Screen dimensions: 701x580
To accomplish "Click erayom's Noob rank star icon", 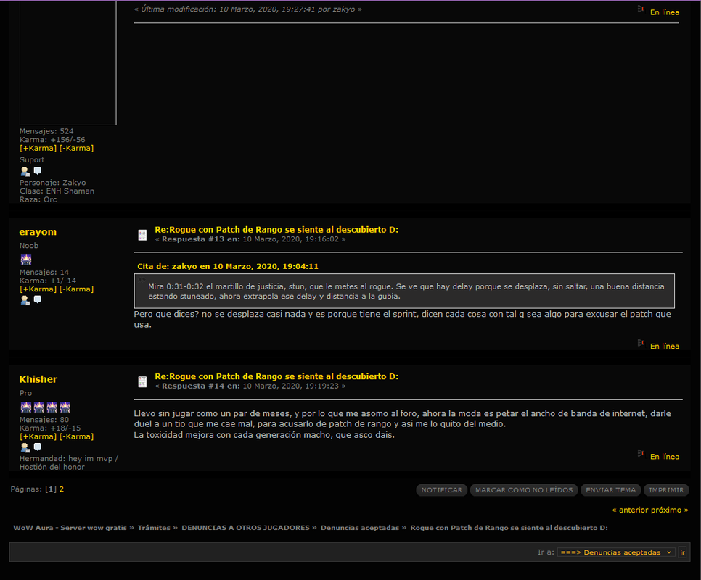I will click(26, 260).
